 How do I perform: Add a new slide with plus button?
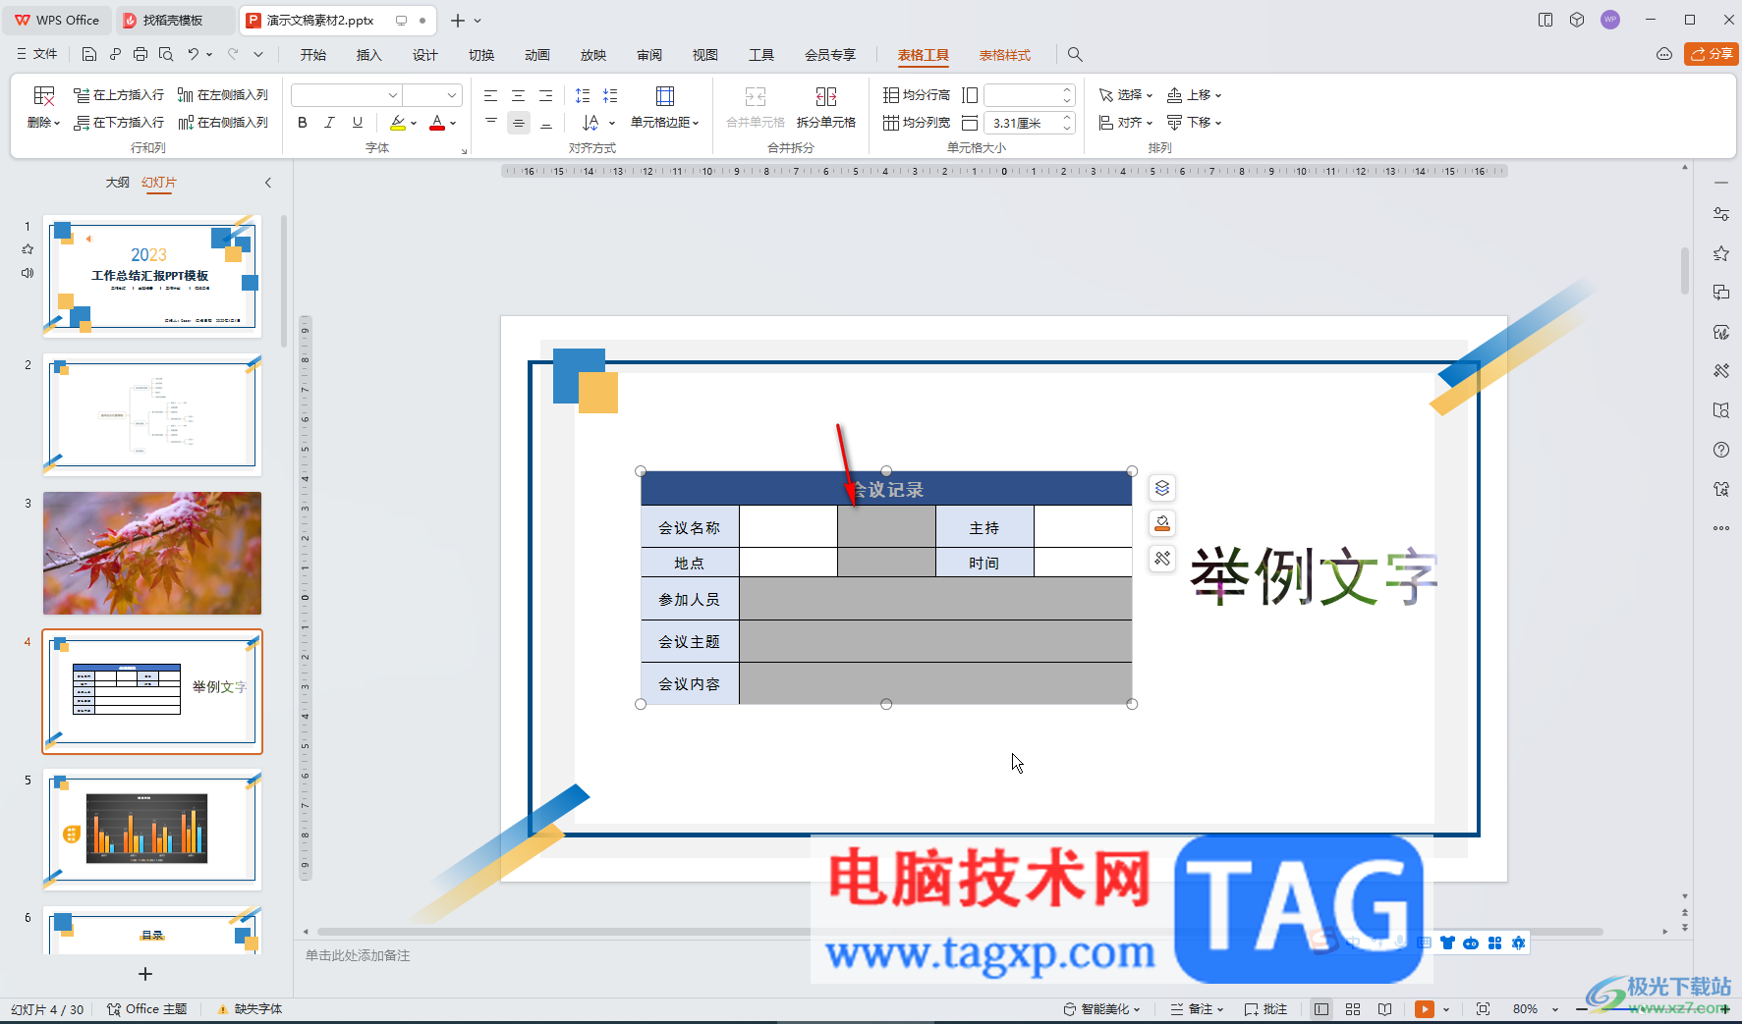[x=145, y=974]
